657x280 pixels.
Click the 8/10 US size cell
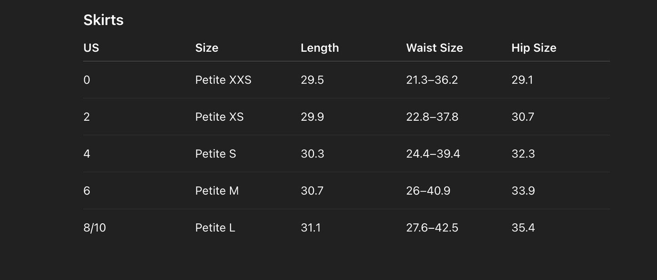pos(95,227)
